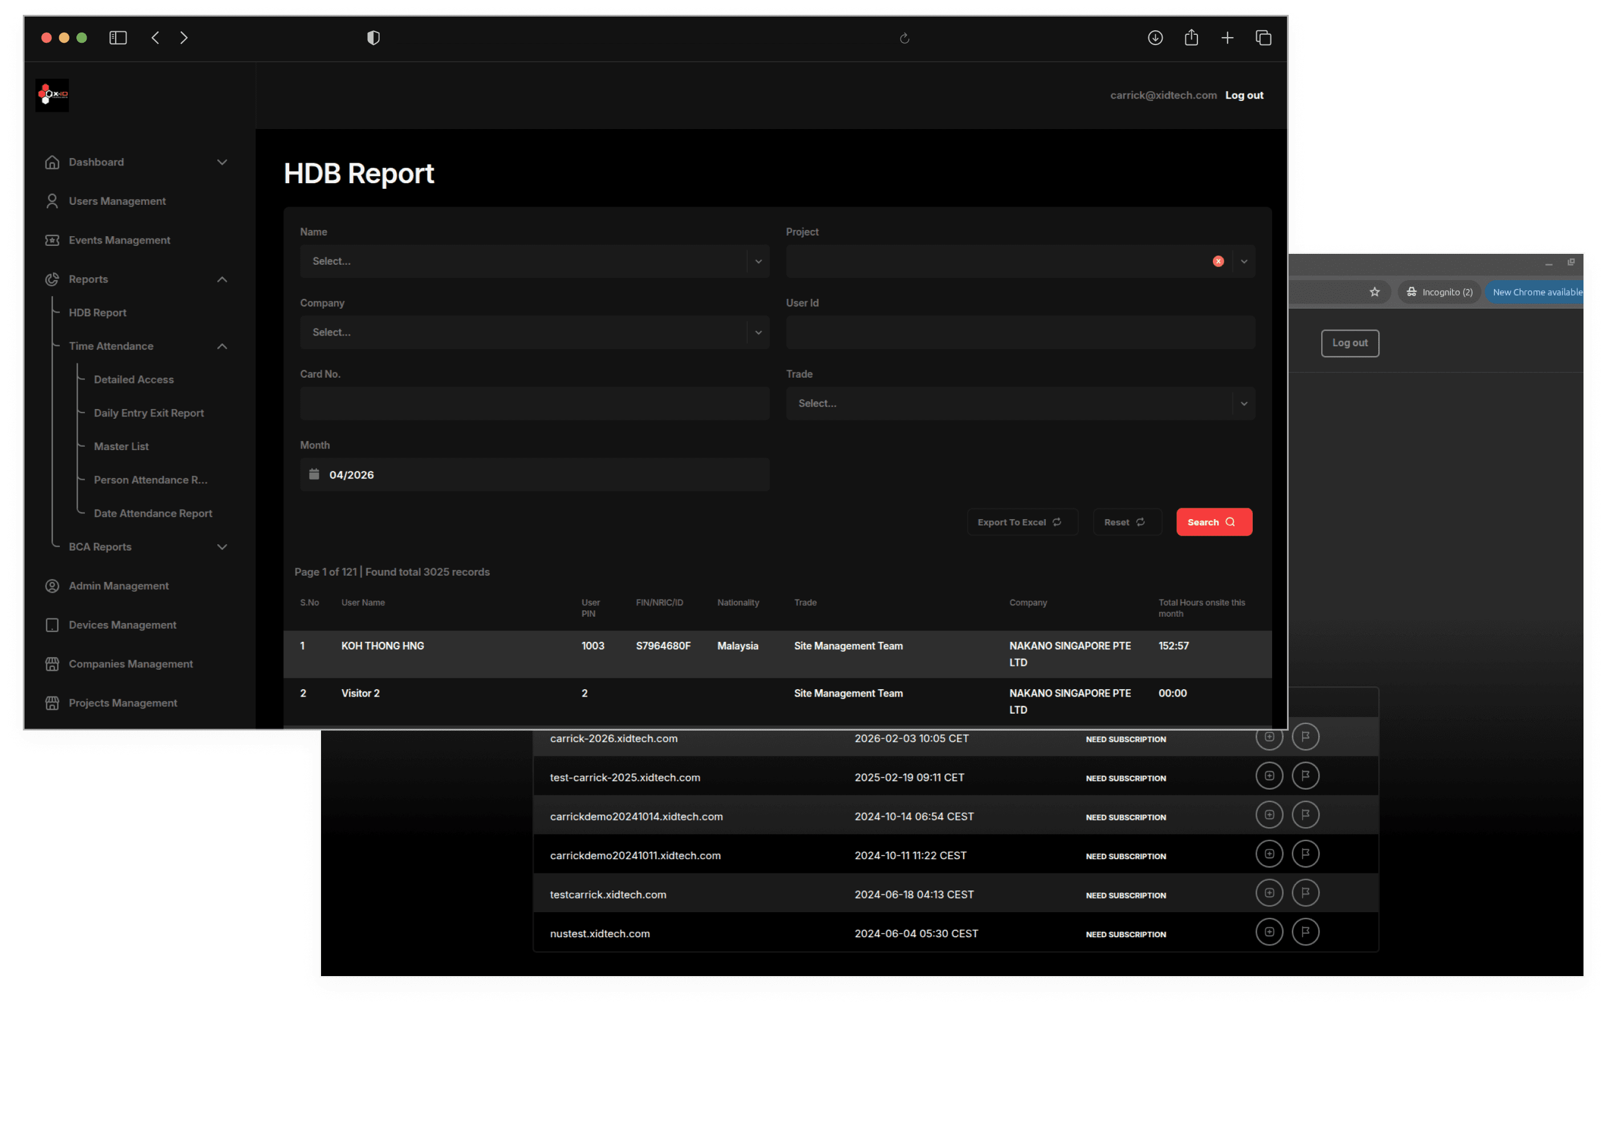Image resolution: width=1608 pixels, height=1121 pixels.
Task: Click flag icon for testcarrick.xidtech.com row
Action: [1305, 893]
